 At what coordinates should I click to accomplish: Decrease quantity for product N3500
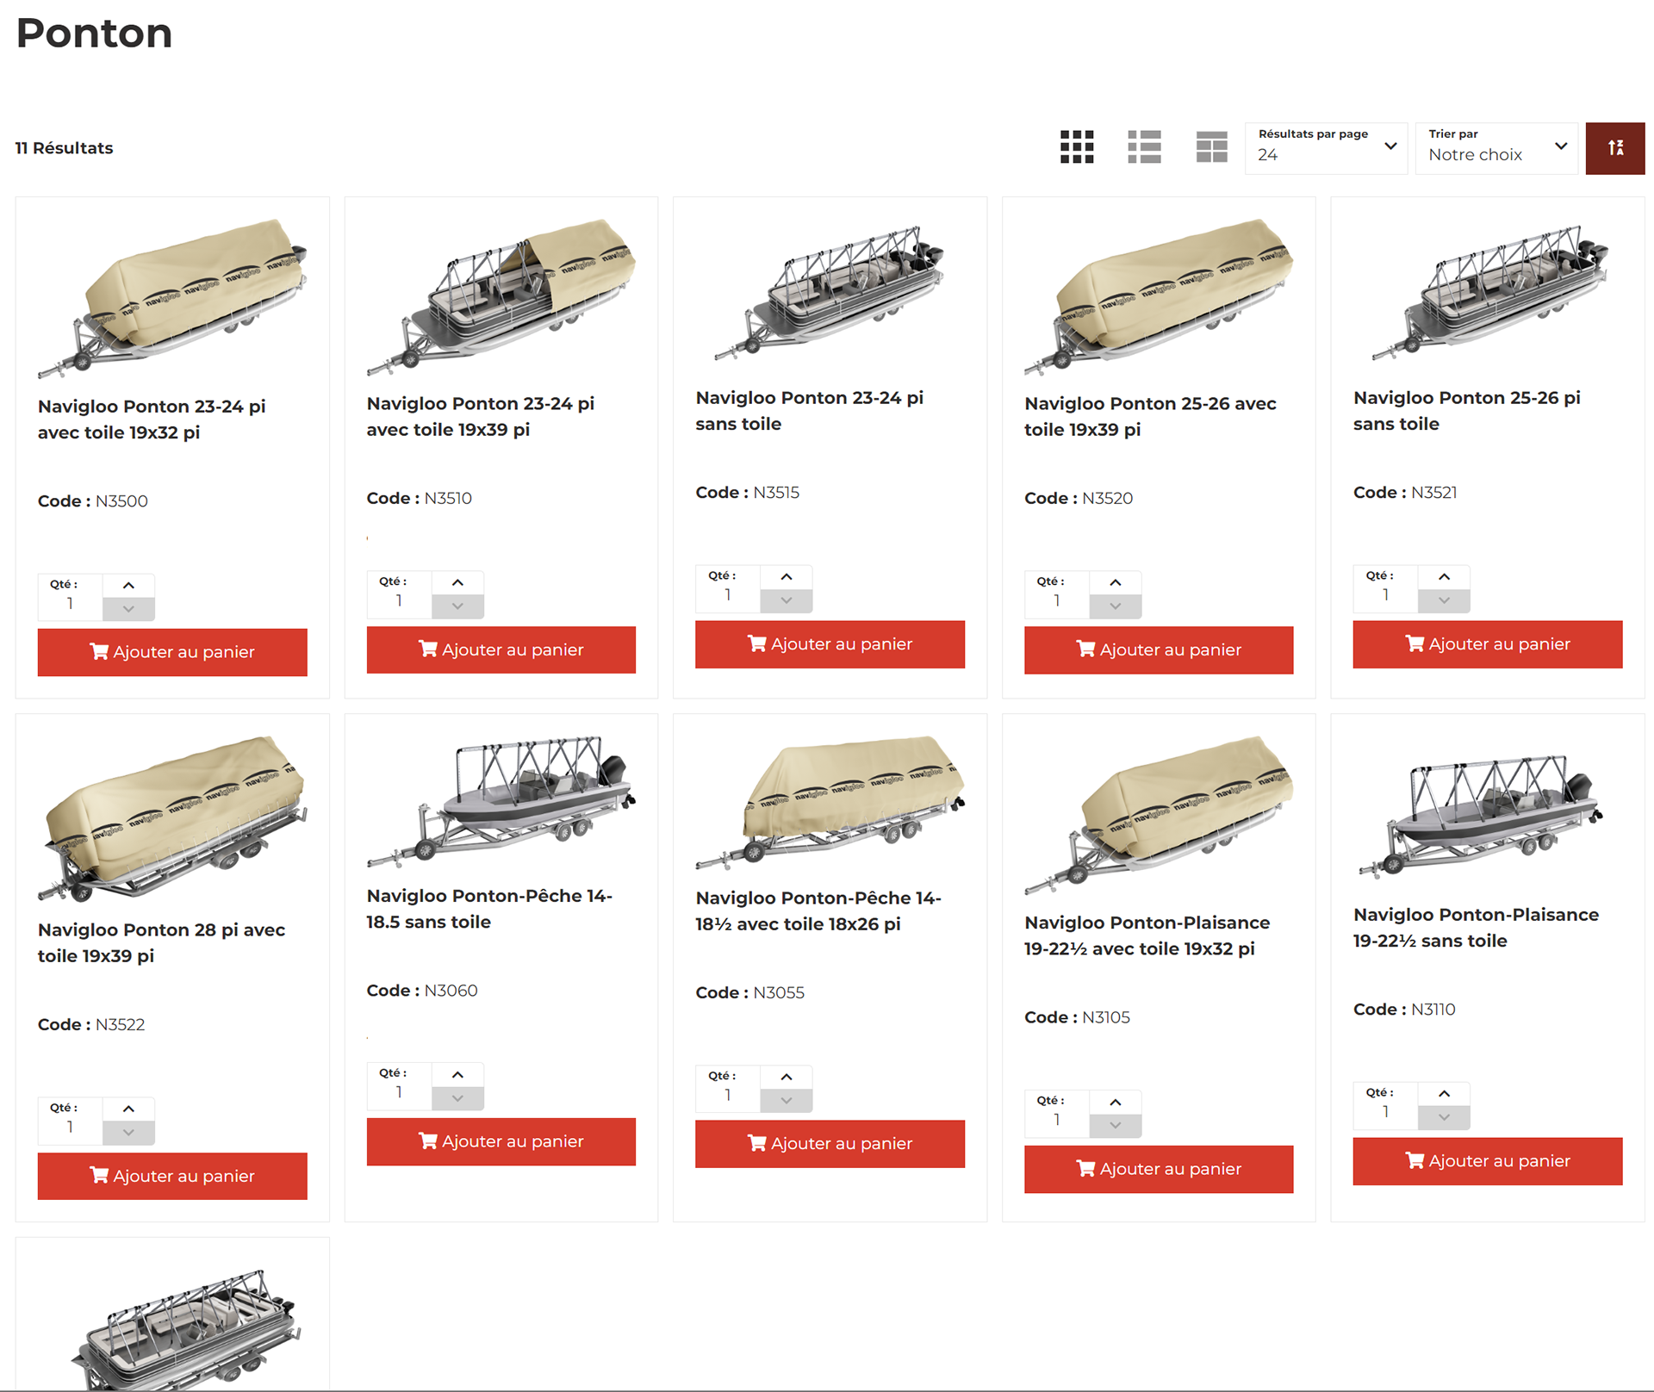click(x=128, y=609)
